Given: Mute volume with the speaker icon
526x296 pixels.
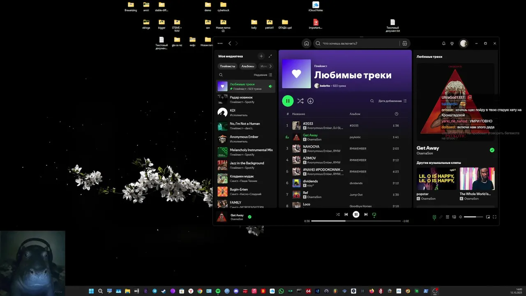Looking at the screenshot, I should click(460, 217).
